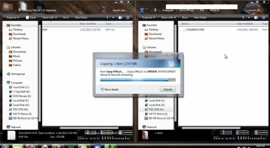Select the PUP file row in the left window
The image size is (270, 148).
(x=87, y=30)
